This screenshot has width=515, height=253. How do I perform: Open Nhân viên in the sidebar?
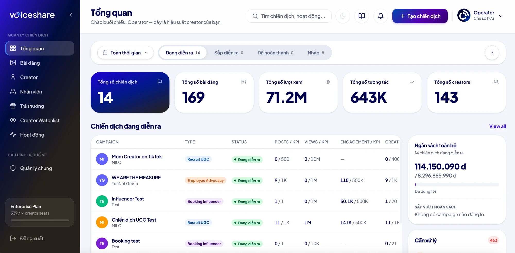coord(40,91)
